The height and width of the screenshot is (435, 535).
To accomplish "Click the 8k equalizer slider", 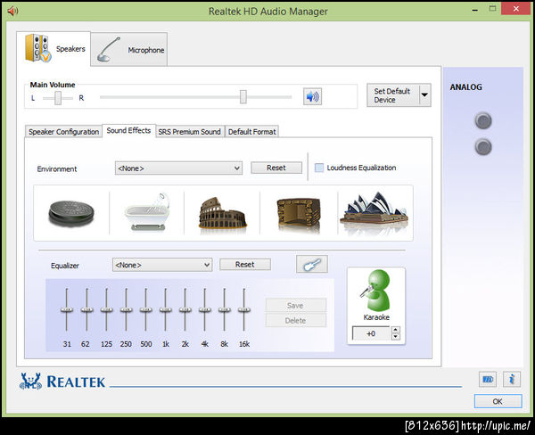I will 224,309.
